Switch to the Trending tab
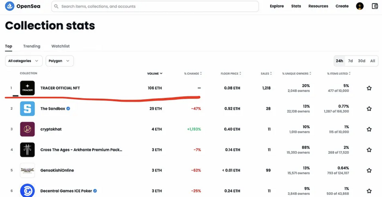382x197 pixels. [32, 46]
